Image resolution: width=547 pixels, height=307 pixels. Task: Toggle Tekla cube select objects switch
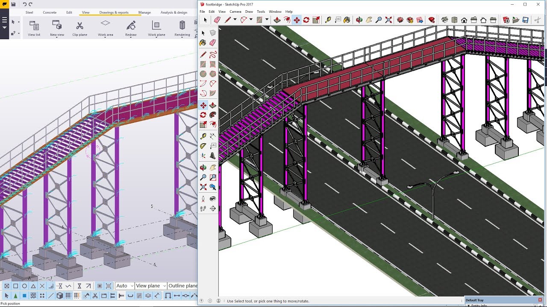[60, 295]
